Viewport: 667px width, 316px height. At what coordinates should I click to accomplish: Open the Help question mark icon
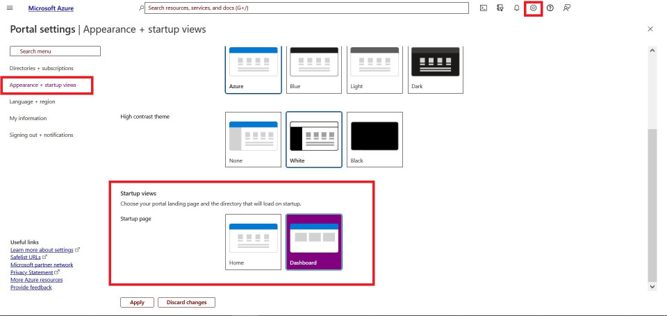(x=550, y=8)
